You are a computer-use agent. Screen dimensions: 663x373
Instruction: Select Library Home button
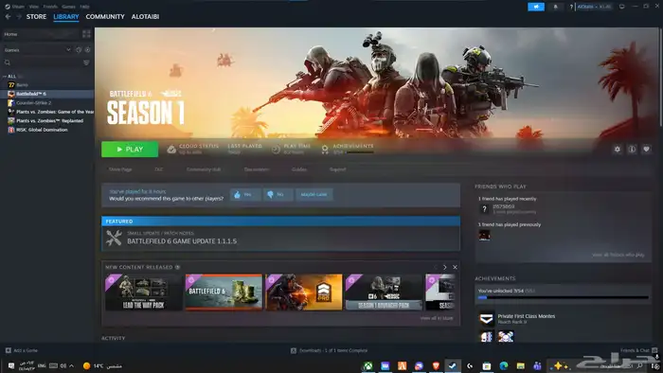(41, 34)
